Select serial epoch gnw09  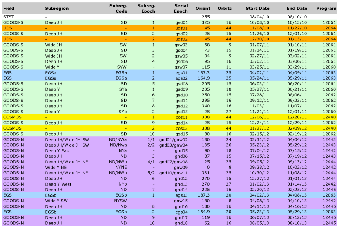pyautogui.click(x=181, y=168)
